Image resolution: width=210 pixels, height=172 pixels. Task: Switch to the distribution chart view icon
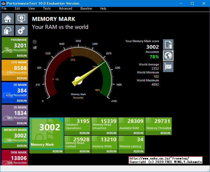[34, 47]
